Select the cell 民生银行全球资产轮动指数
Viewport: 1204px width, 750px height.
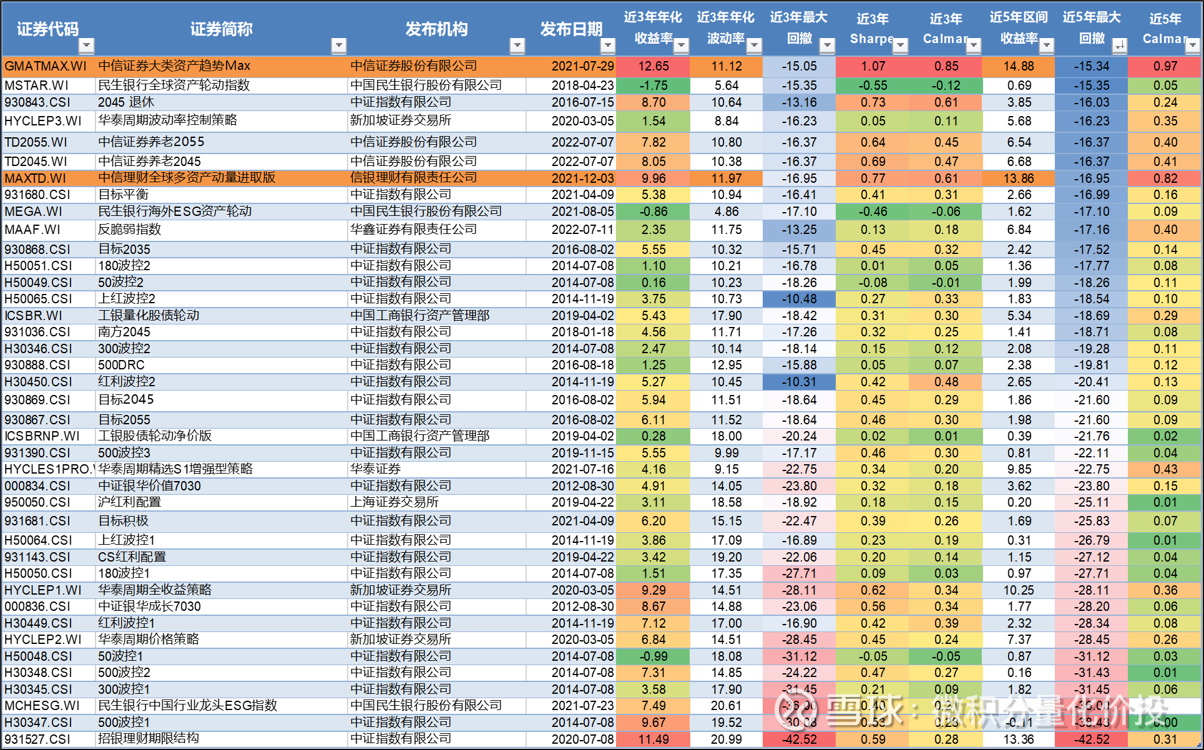[222, 85]
